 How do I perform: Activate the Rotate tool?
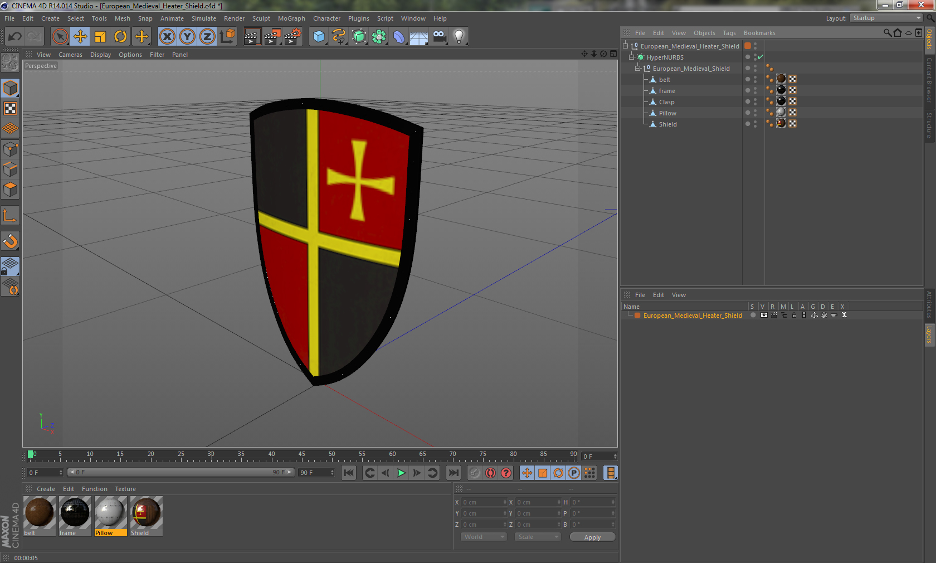click(120, 37)
